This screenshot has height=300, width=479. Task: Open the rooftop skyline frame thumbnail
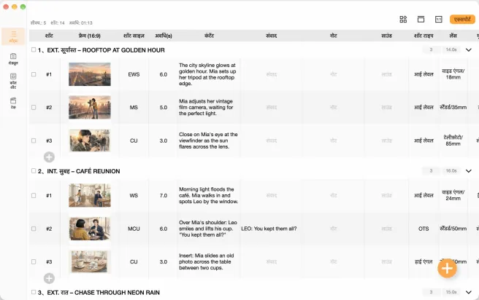(90, 74)
